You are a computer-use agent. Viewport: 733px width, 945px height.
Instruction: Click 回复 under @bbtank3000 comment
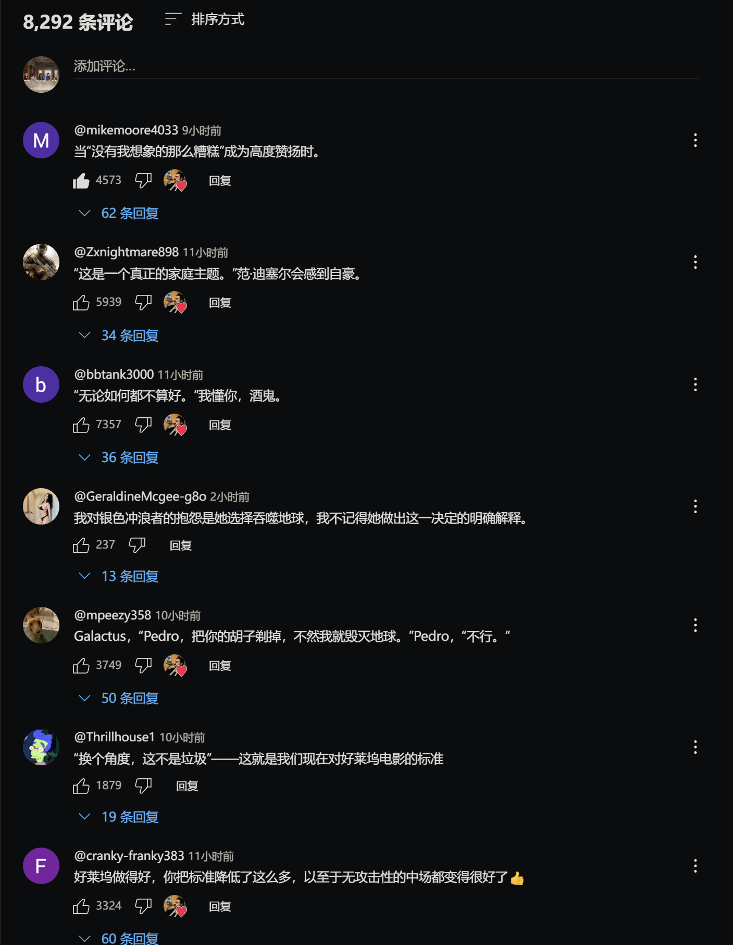pyautogui.click(x=220, y=425)
